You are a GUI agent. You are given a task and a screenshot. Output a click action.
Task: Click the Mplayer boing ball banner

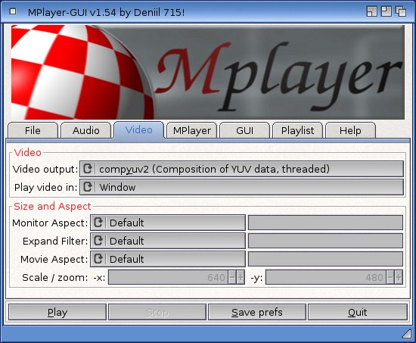[x=208, y=72]
